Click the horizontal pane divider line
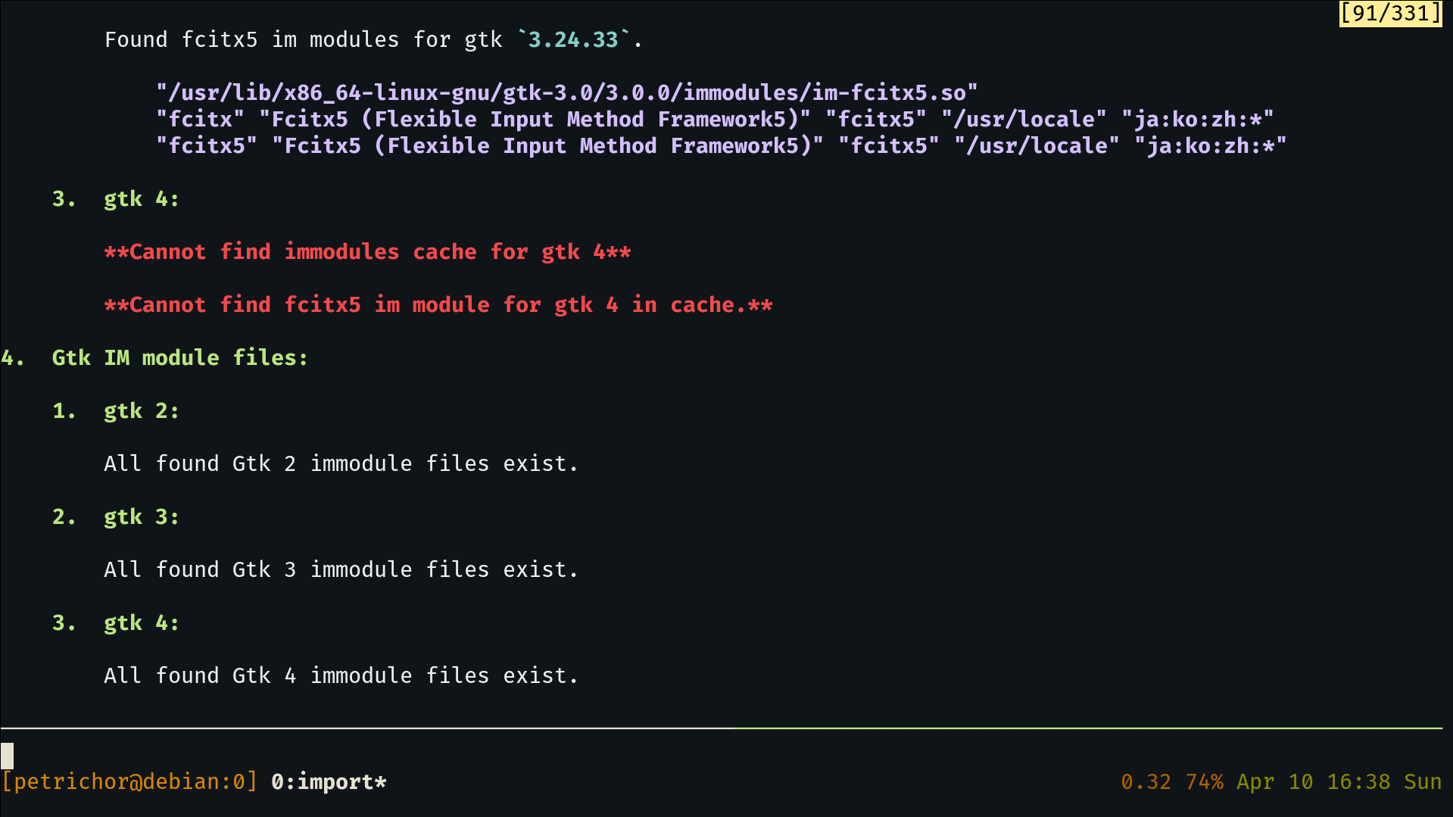This screenshot has width=1453, height=817. (x=722, y=728)
